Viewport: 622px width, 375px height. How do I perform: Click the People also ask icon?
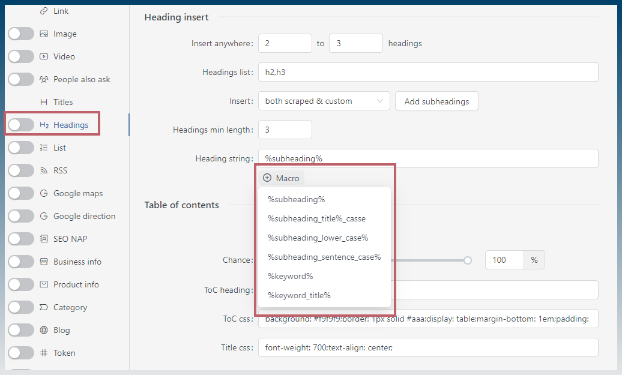[x=44, y=79]
